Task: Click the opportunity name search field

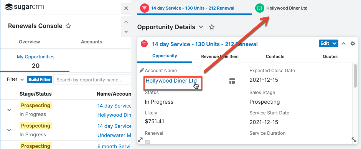Action: (92, 79)
